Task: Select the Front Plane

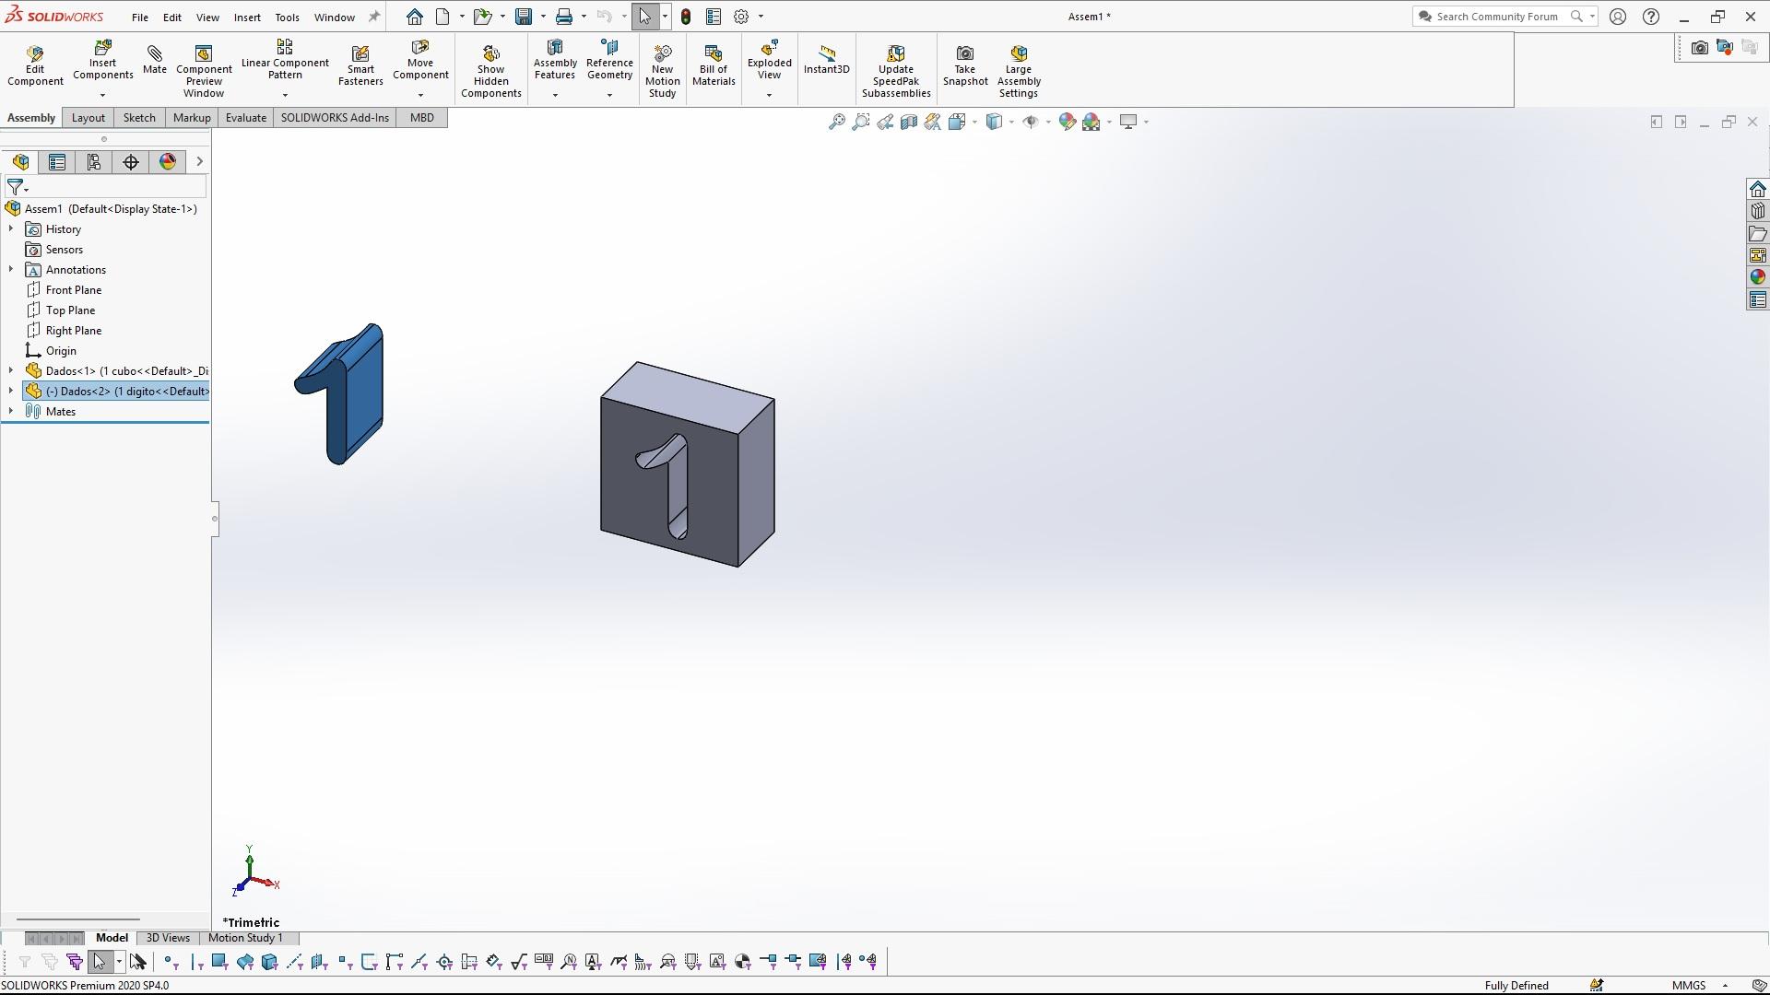Action: (x=74, y=290)
